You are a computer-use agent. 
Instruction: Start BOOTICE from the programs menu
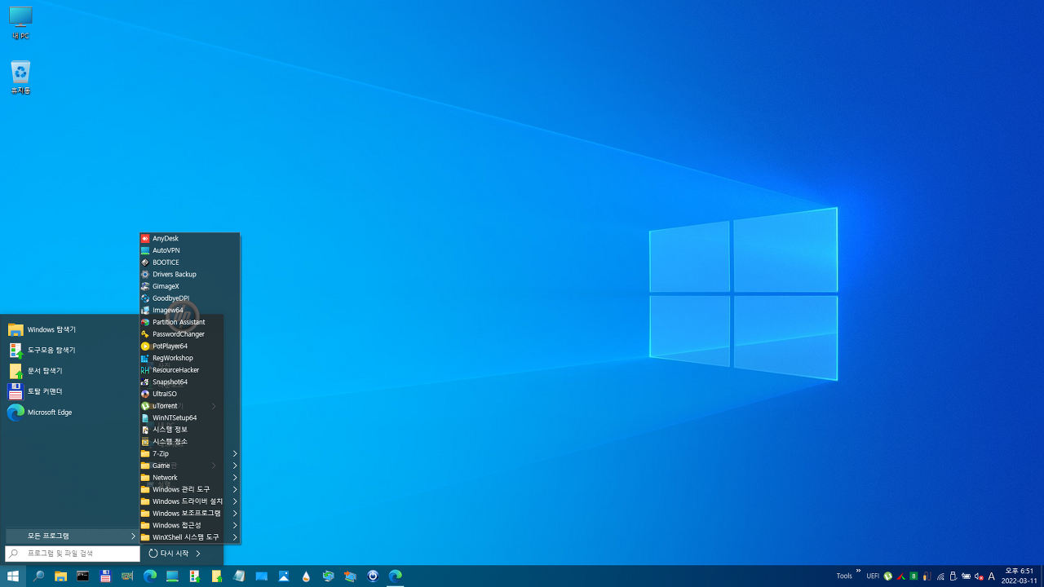click(190, 263)
